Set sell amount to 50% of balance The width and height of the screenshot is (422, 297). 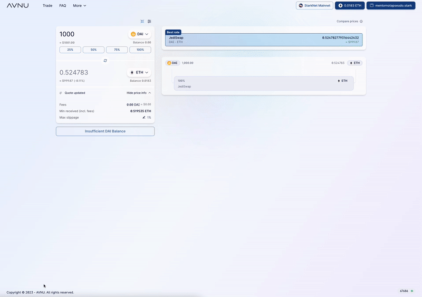click(93, 50)
